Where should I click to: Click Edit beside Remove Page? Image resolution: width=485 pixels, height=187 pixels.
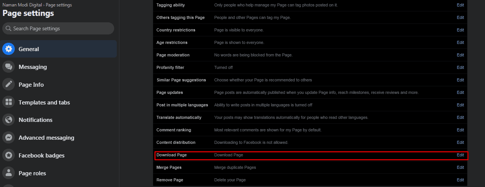460,180
